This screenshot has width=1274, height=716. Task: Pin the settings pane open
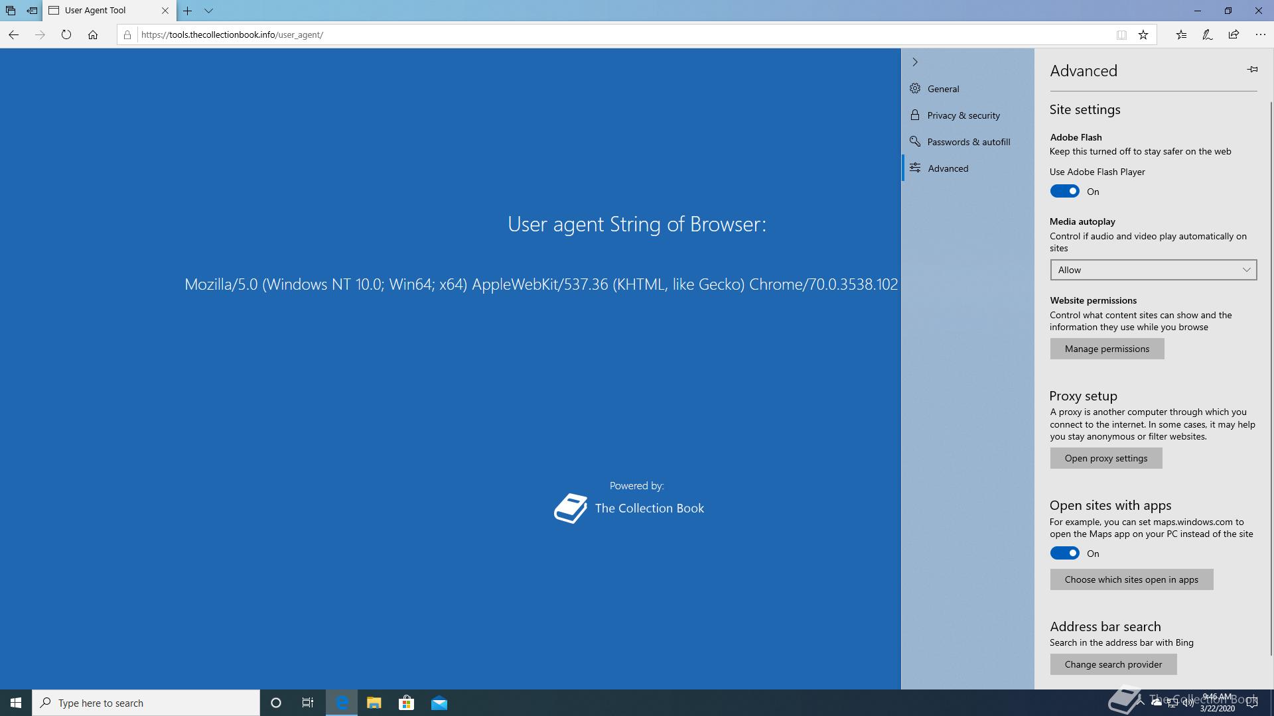pos(1252,69)
